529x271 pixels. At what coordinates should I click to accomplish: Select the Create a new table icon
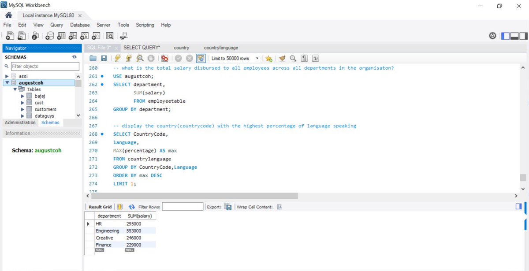[x=61, y=35]
